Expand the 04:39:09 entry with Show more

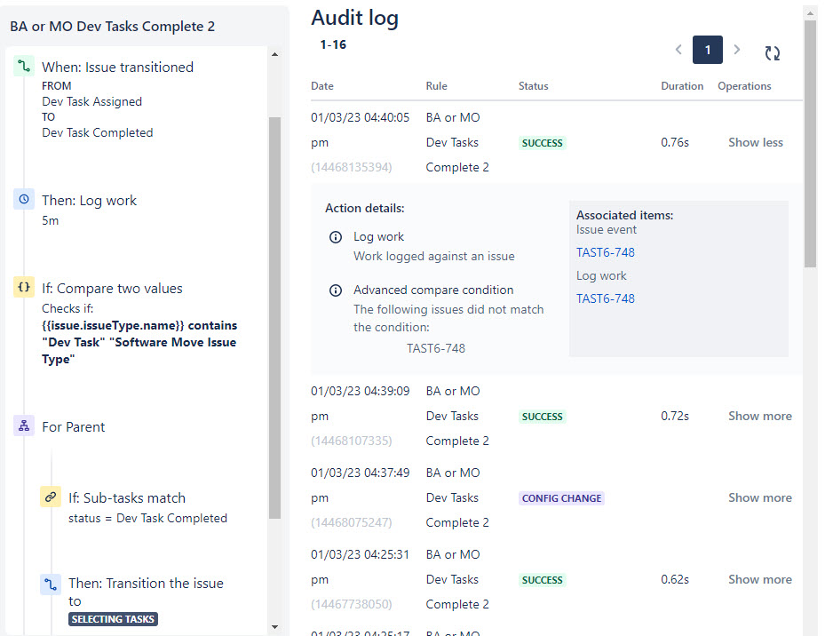coord(760,416)
